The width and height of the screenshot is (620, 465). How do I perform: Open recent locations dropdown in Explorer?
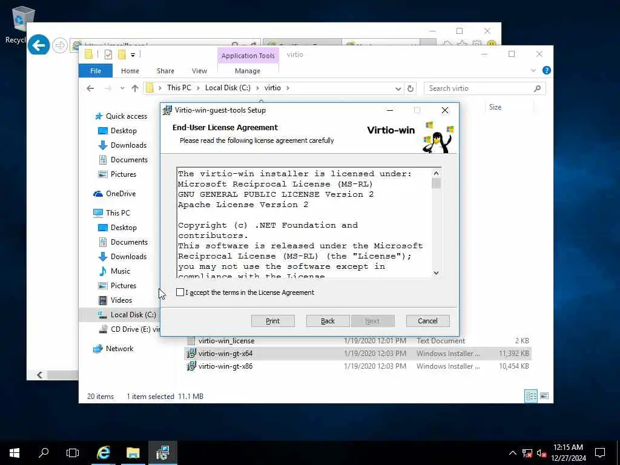[x=122, y=88]
